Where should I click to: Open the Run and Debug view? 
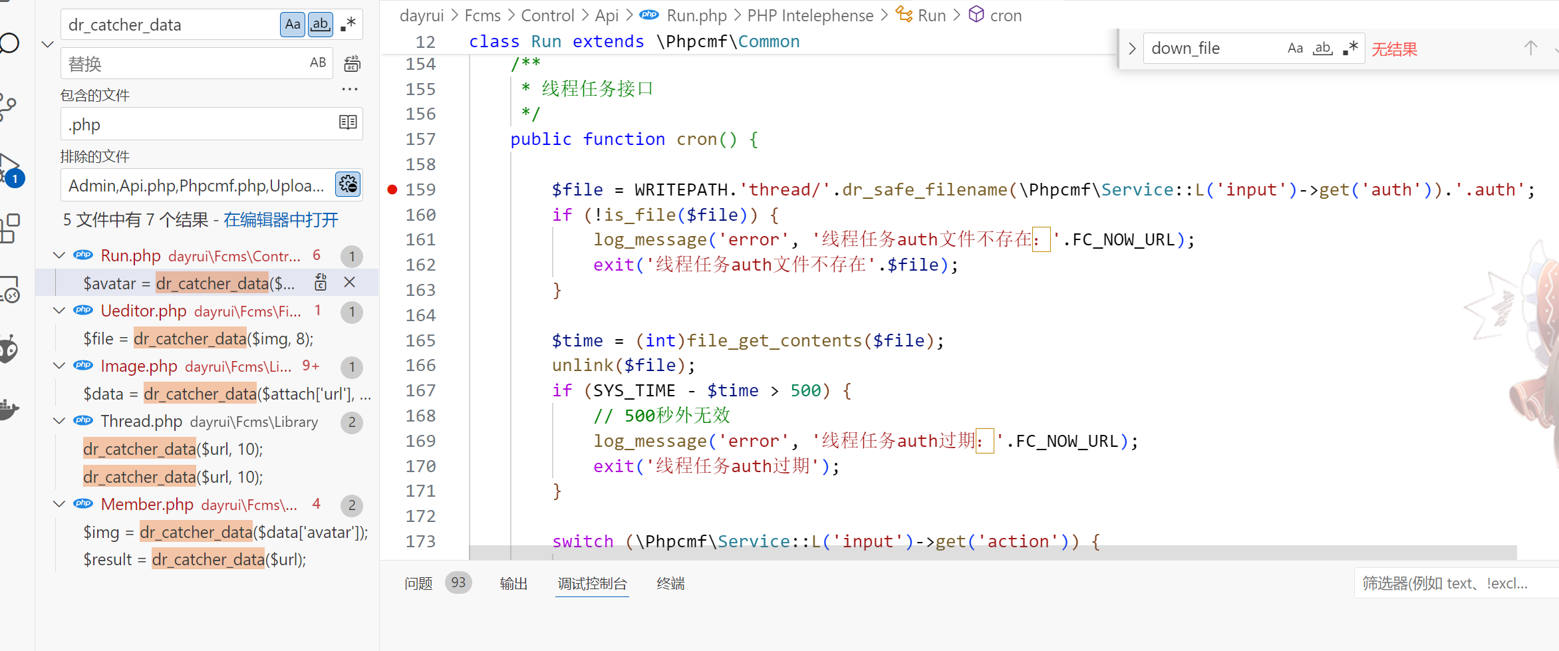pyautogui.click(x=10, y=170)
